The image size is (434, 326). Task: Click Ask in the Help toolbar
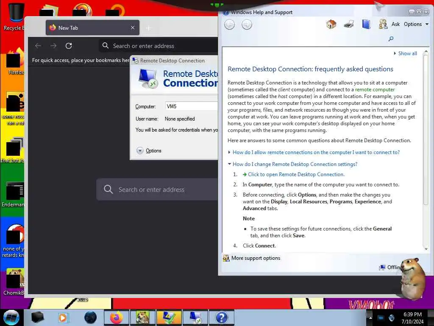395,24
